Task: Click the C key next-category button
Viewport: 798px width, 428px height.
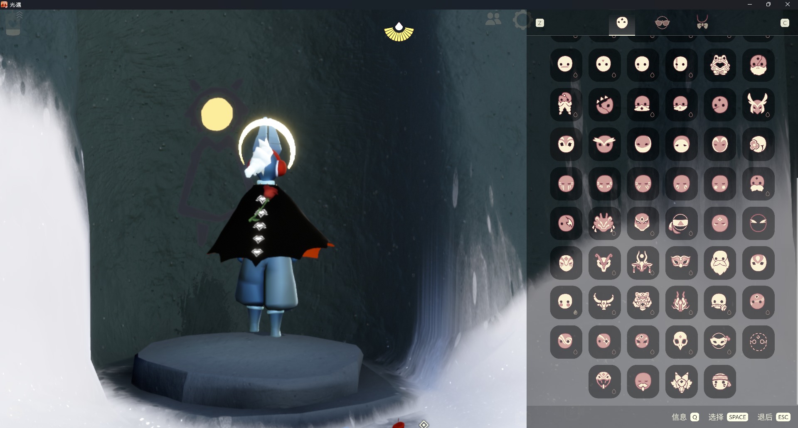Action: click(x=785, y=23)
